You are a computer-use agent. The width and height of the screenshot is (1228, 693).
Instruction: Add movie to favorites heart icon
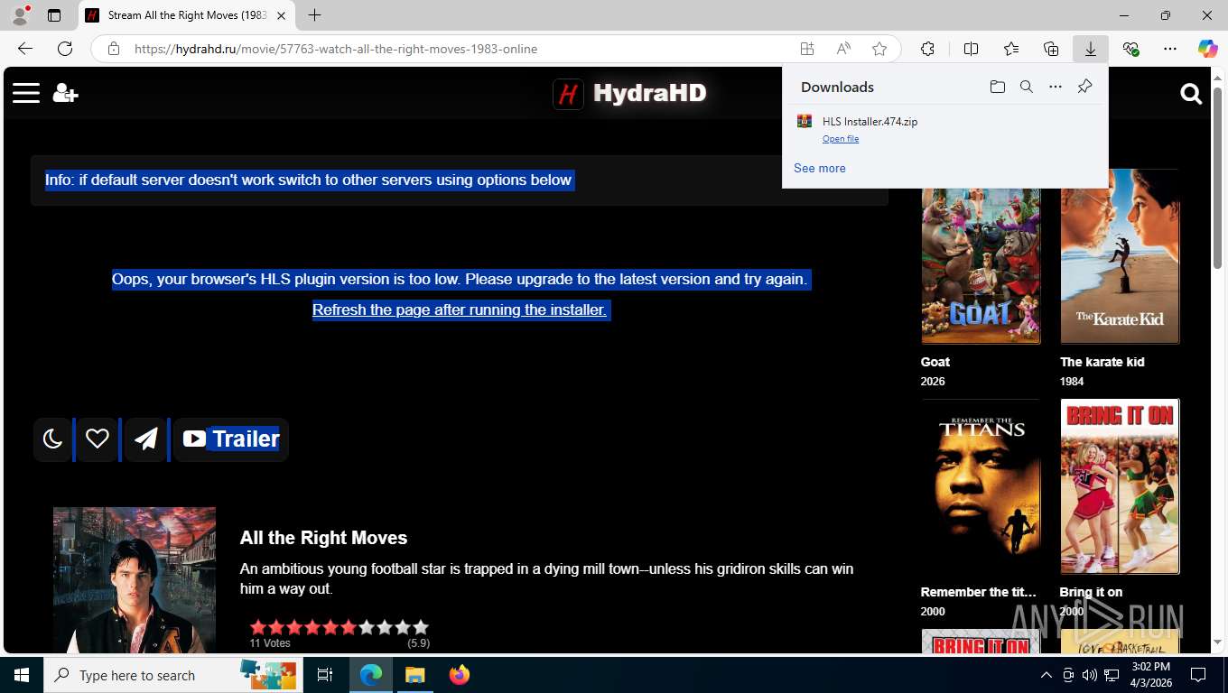[98, 439]
